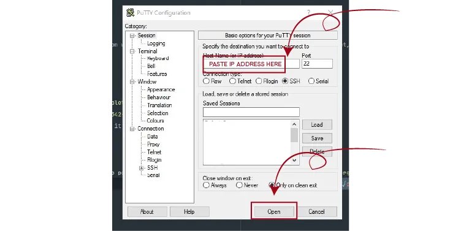Click the Help button
The image size is (461, 231).
189,211
